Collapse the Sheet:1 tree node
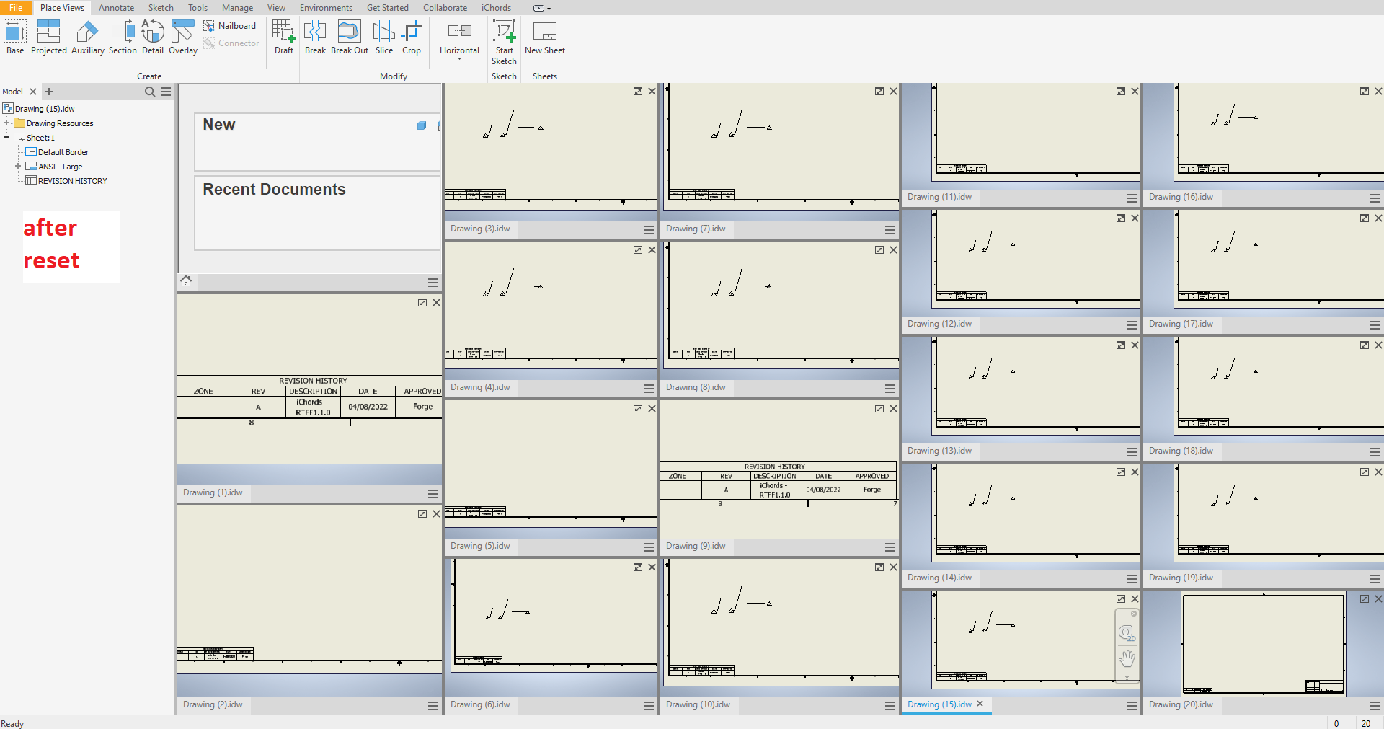Screen dimensions: 1384x729 [x=6, y=138]
